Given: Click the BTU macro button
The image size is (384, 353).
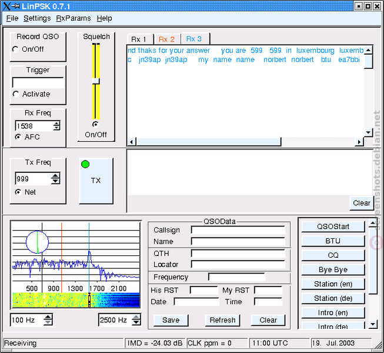Looking at the screenshot, I should click(333, 241).
